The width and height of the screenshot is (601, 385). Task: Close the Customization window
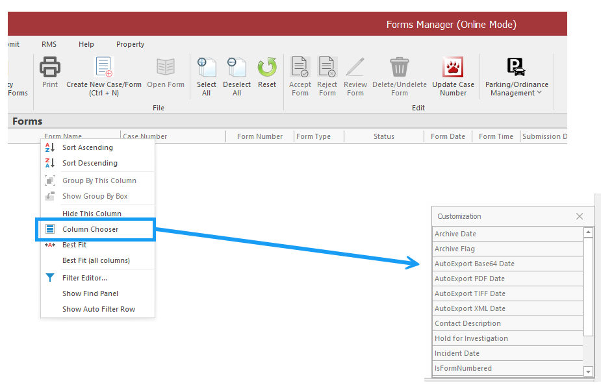tap(580, 216)
